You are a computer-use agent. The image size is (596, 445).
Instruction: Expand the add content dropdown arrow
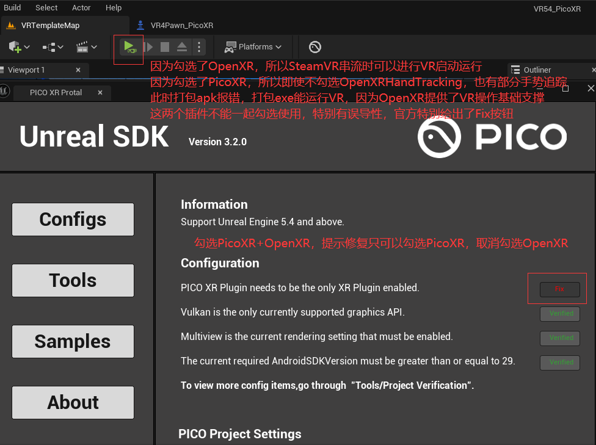click(x=27, y=47)
